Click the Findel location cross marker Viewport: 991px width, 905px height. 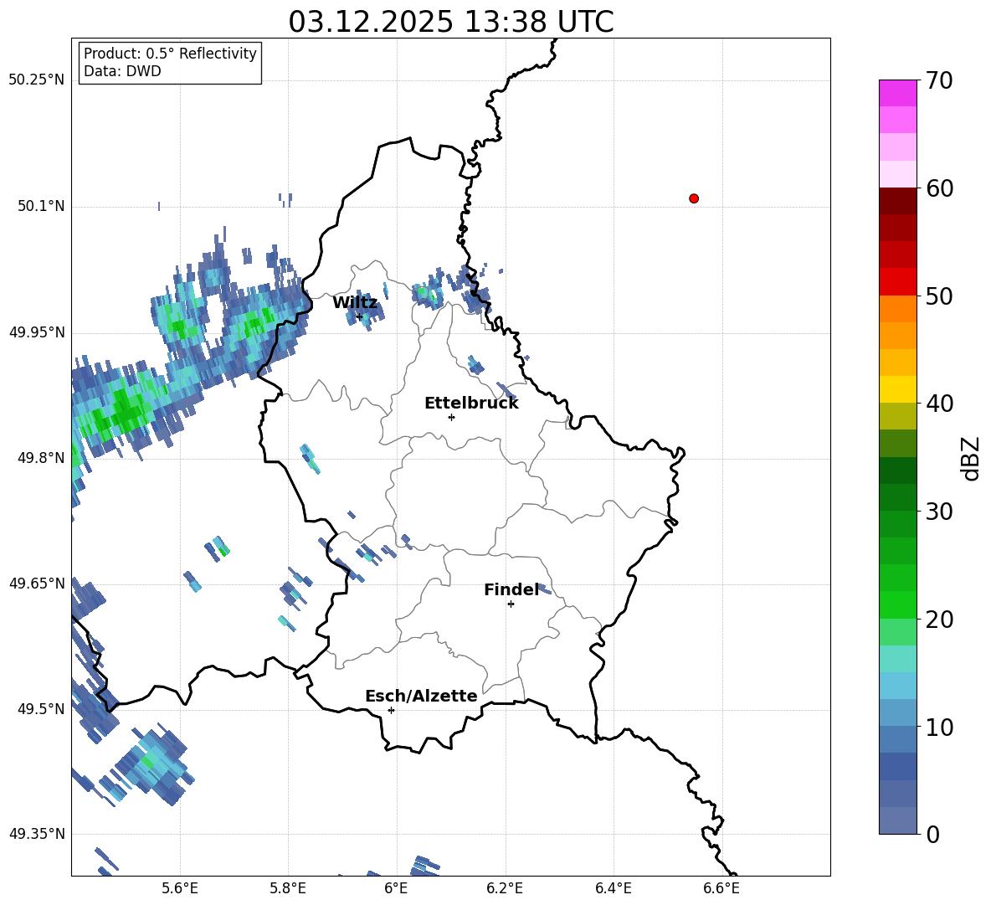coord(511,604)
